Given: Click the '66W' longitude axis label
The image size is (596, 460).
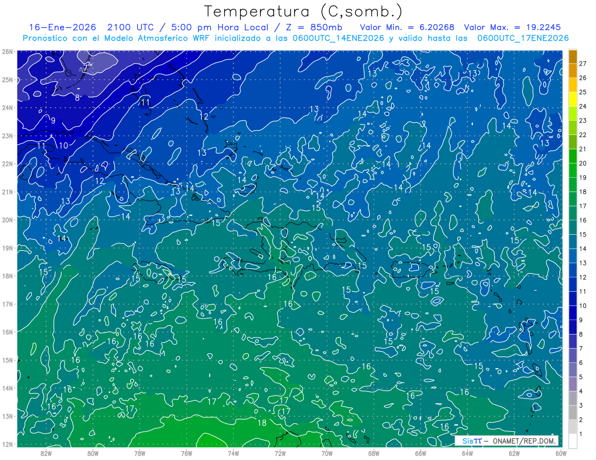Looking at the screenshot, I should point(421,453).
